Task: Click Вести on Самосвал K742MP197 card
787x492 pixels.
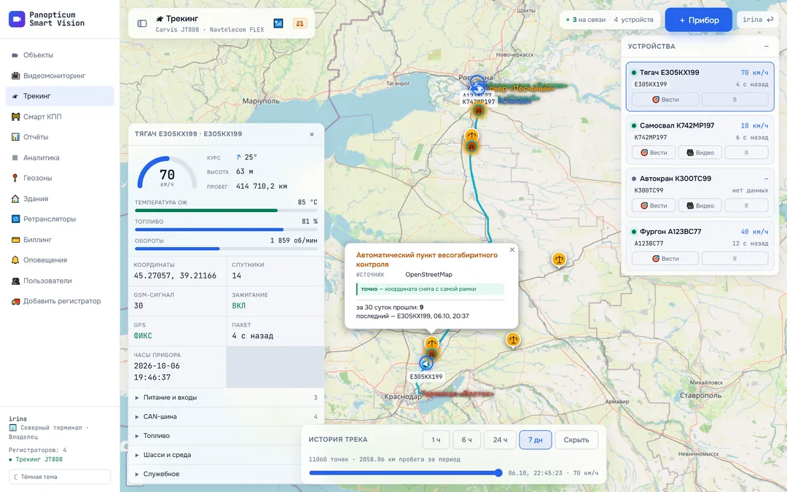Action: point(654,152)
